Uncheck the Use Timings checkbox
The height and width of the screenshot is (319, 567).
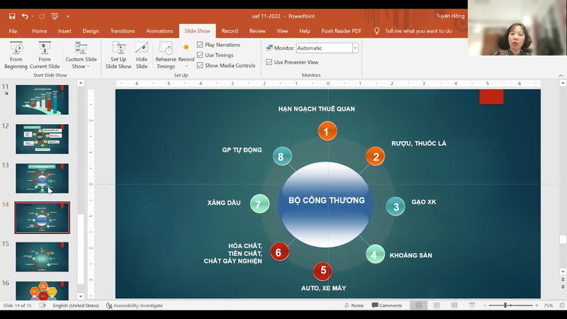coord(201,55)
